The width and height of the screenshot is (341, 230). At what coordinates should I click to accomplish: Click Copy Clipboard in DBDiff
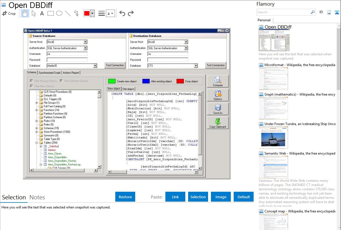tap(218, 123)
